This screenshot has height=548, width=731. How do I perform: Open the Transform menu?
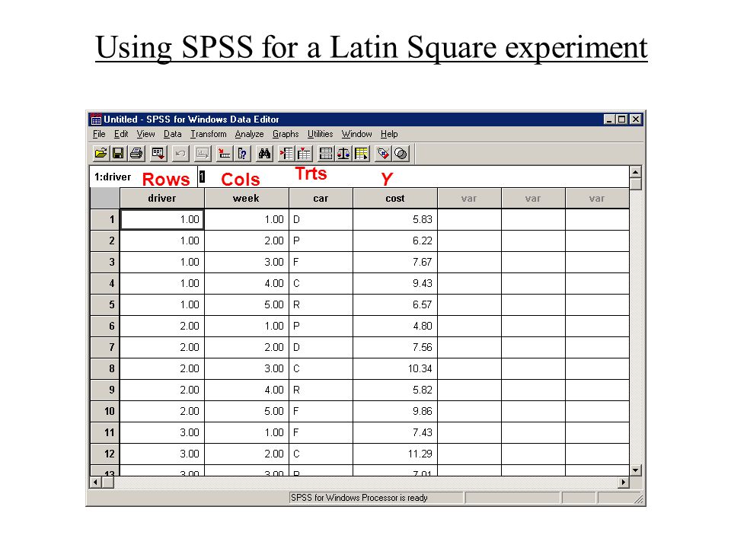click(x=209, y=134)
